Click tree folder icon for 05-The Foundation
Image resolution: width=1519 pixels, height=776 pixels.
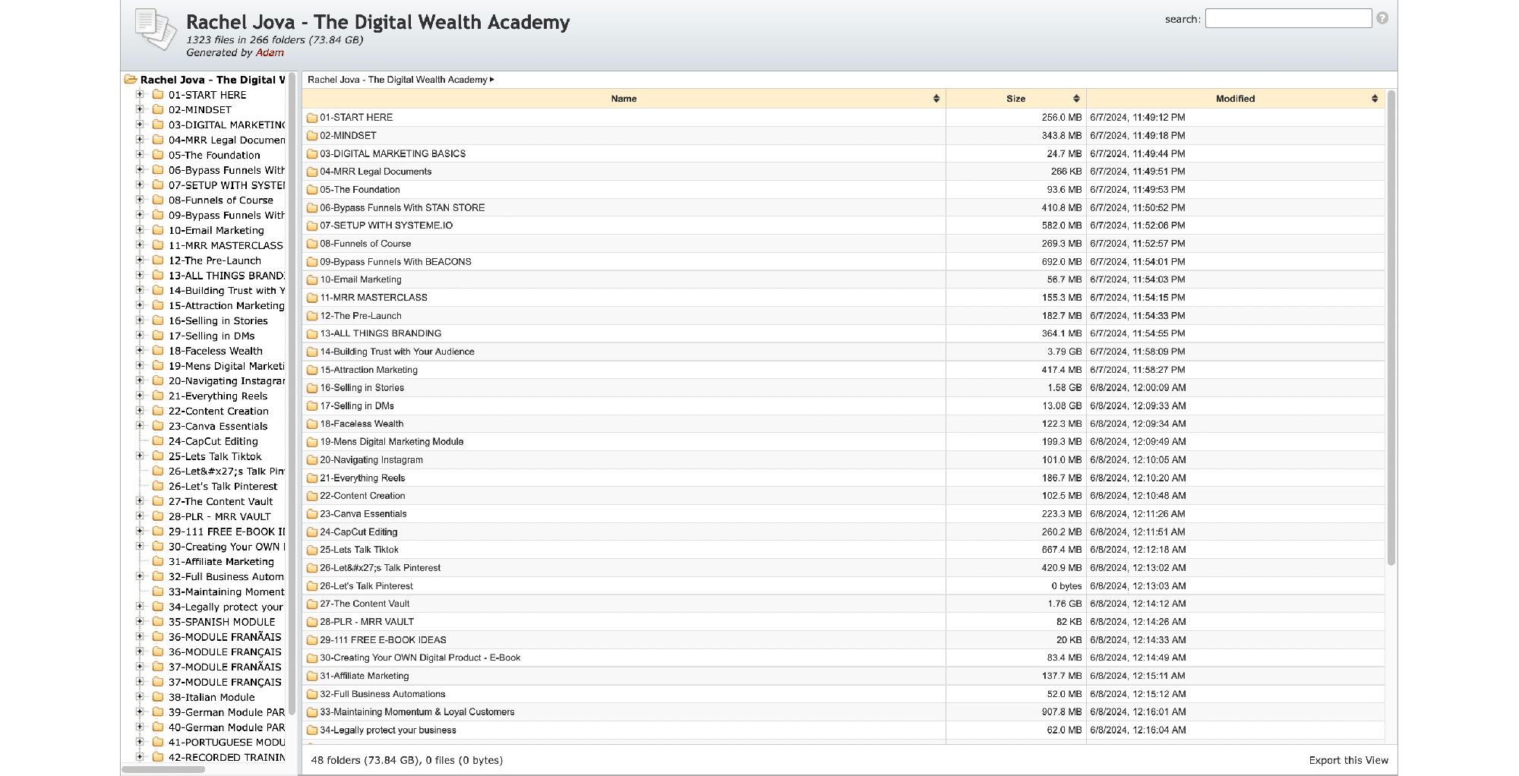click(158, 155)
